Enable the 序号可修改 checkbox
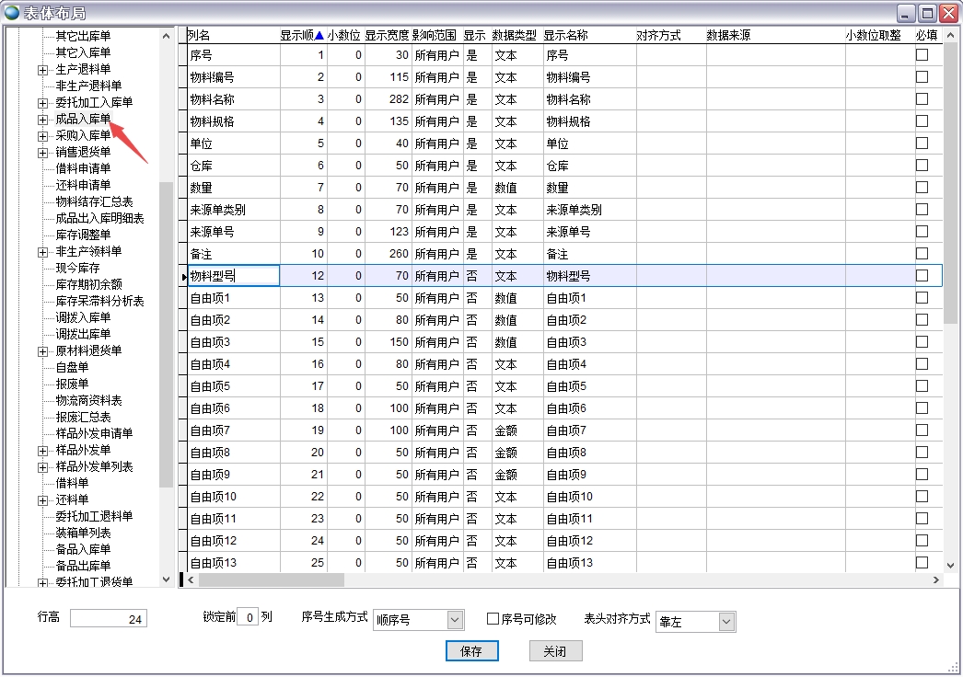 pos(493,619)
